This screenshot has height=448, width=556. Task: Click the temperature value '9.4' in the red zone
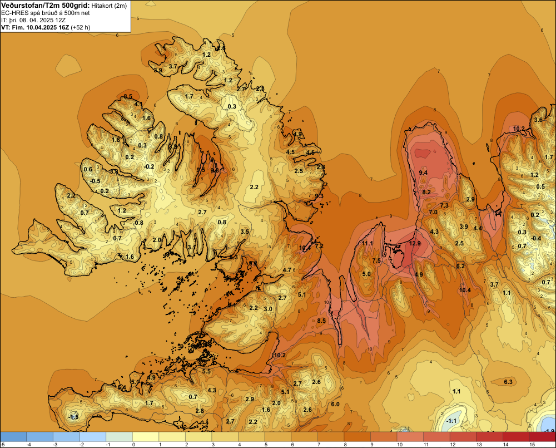point(423,173)
